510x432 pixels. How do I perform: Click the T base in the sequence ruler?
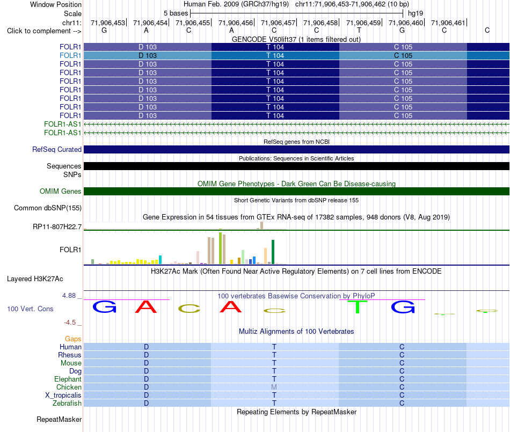coord(359,30)
